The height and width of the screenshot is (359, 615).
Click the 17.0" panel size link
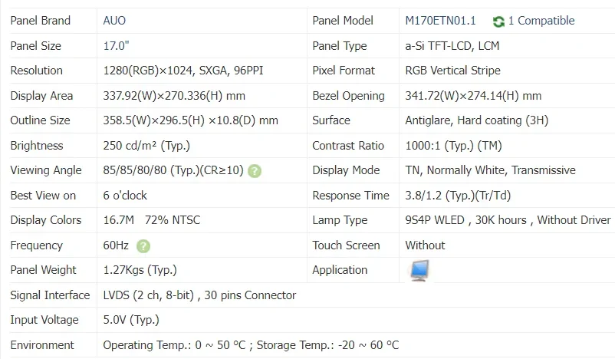pos(116,45)
